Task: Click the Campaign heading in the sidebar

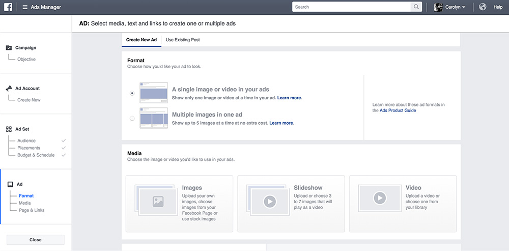Action: coord(25,48)
